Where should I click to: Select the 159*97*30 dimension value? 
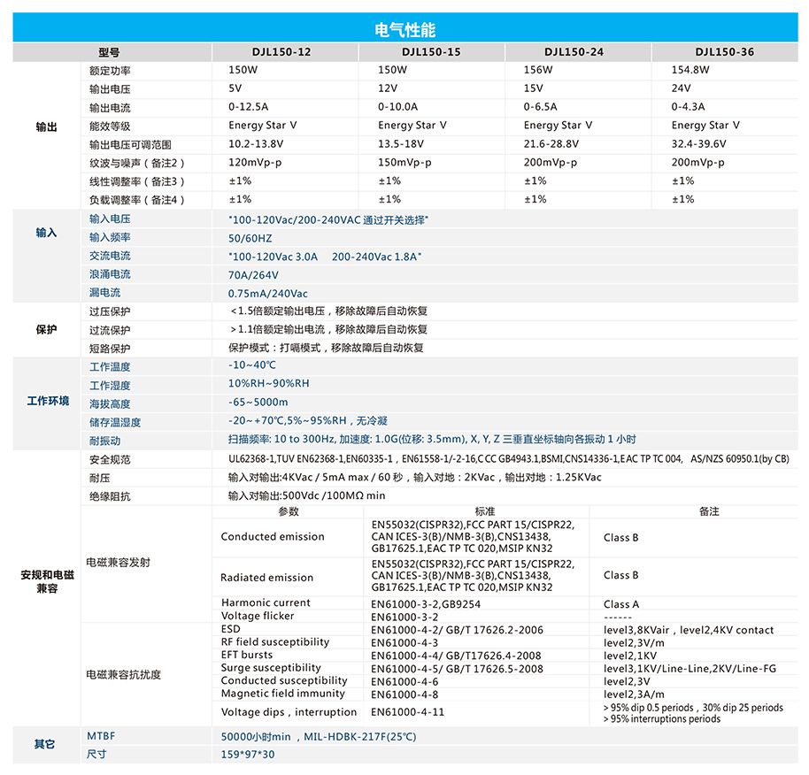[248, 755]
